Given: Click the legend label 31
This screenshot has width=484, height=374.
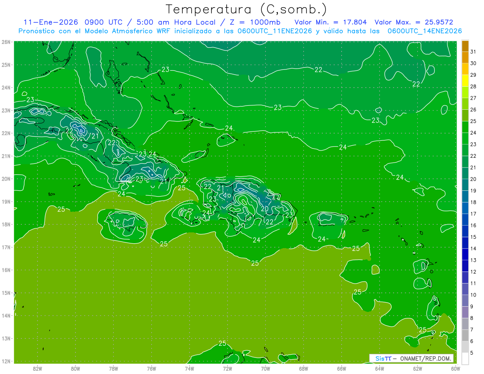Looking at the screenshot, I should pos(473,52).
